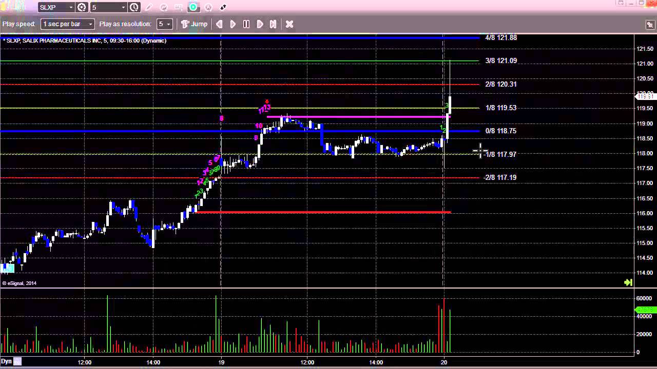The height and width of the screenshot is (369, 657).
Task: Click the 2/8 120.31 level label
Action: click(x=501, y=84)
